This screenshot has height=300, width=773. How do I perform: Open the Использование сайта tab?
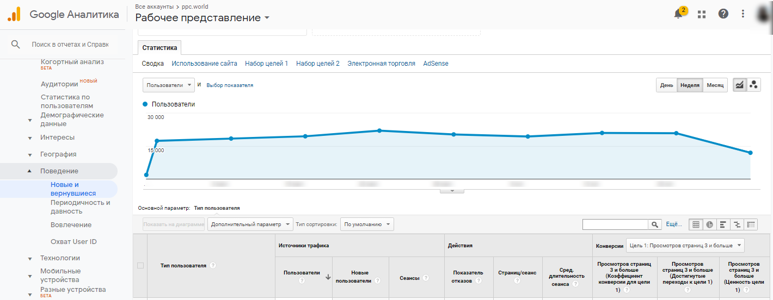click(204, 64)
